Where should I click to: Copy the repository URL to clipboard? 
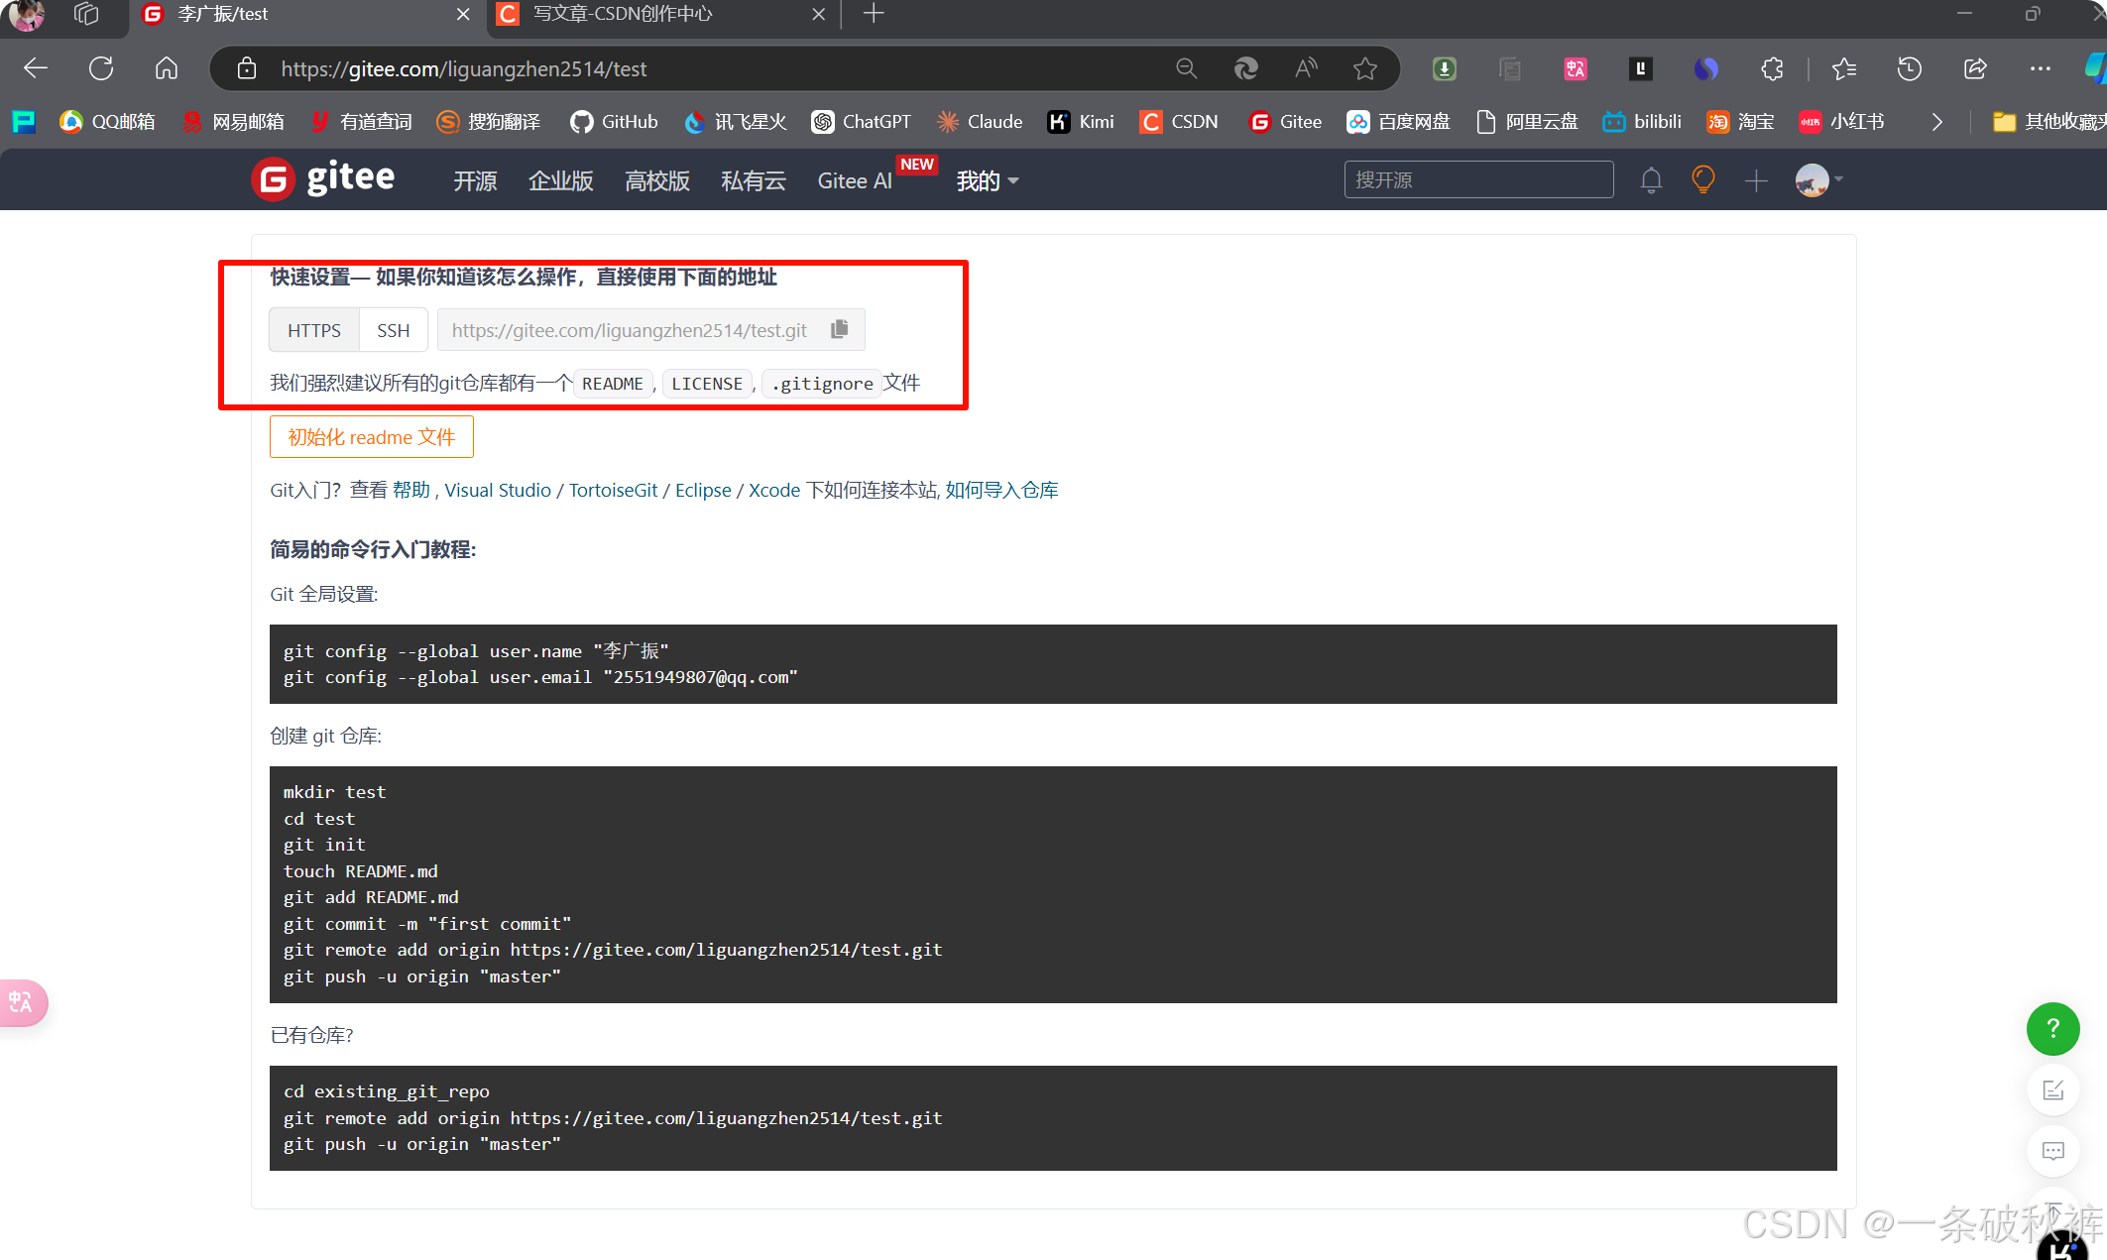(x=840, y=329)
